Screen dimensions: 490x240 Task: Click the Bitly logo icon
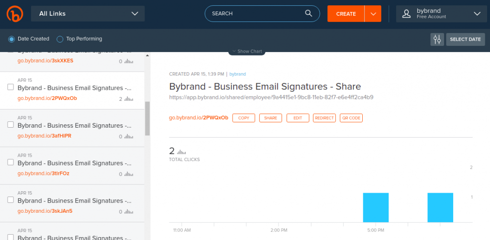click(x=15, y=13)
